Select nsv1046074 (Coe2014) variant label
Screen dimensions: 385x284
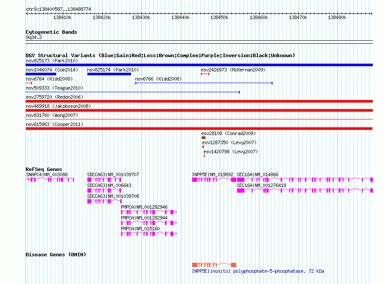[x=52, y=70]
